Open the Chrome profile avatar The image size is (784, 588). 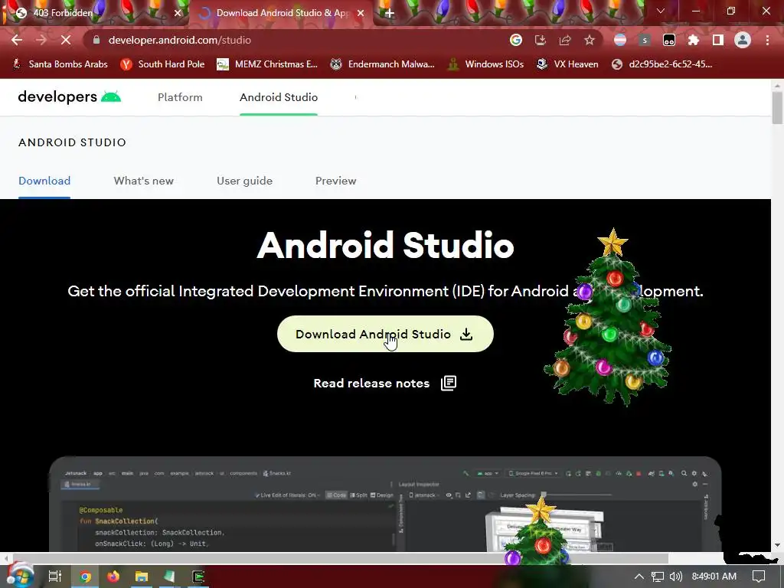click(x=743, y=40)
